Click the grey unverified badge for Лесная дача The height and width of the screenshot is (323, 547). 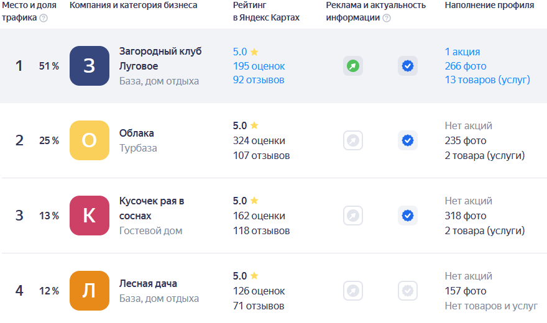point(408,291)
